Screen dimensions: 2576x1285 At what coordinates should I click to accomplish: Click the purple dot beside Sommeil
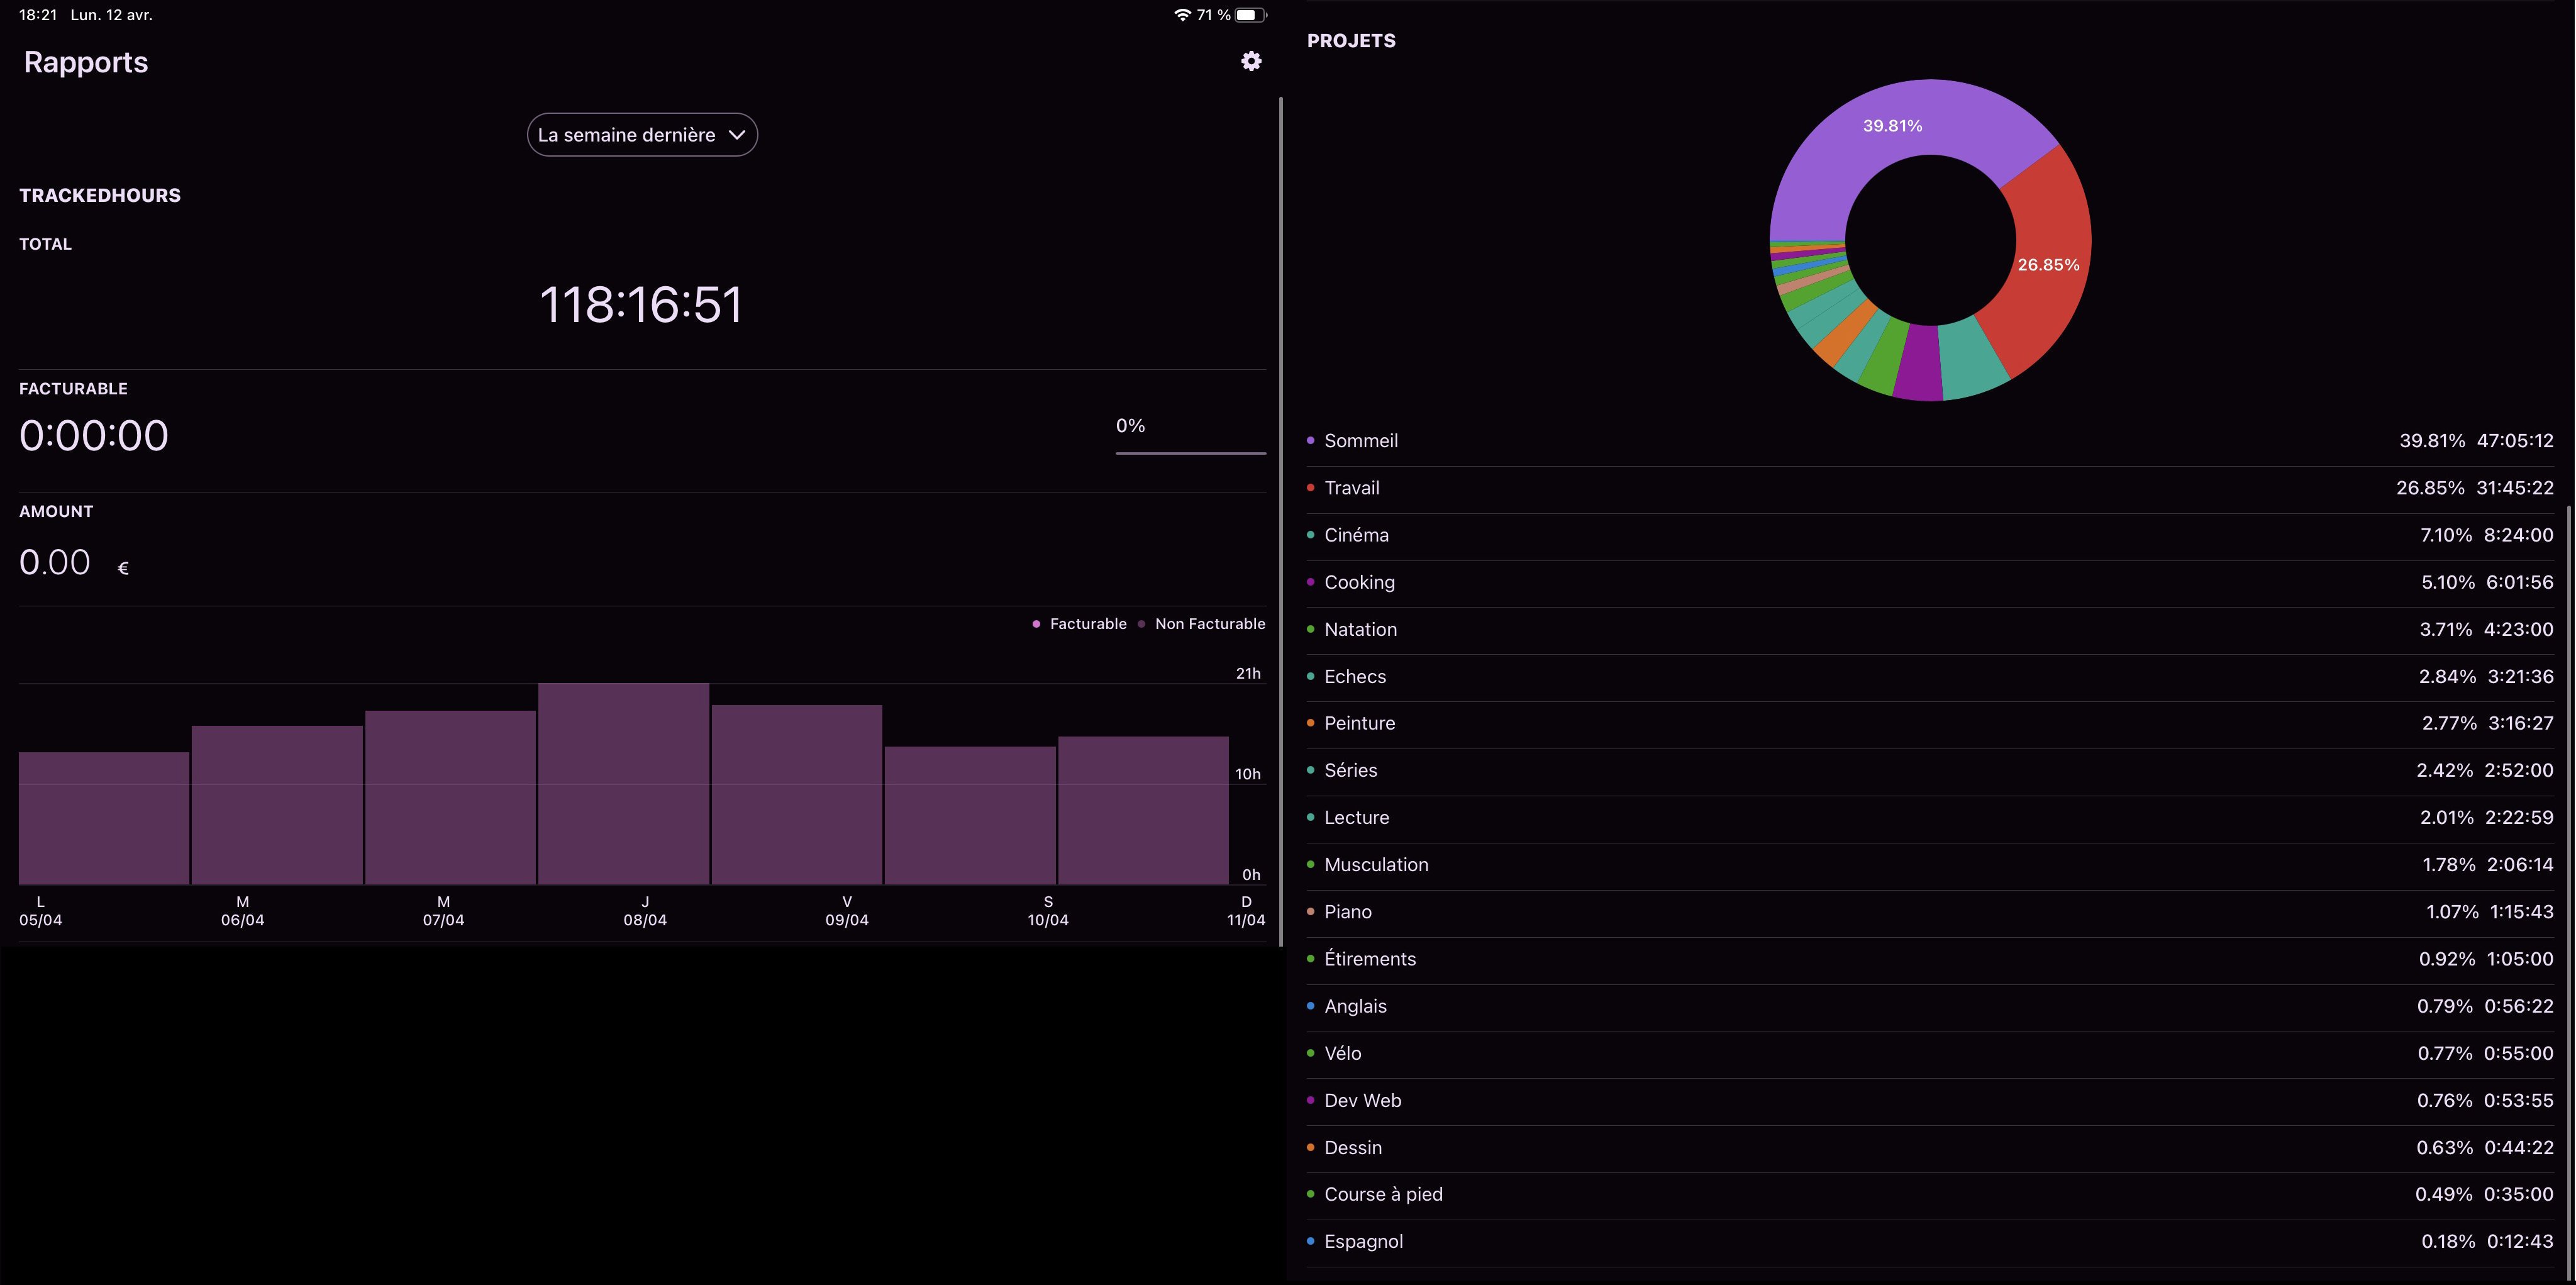pos(1310,441)
